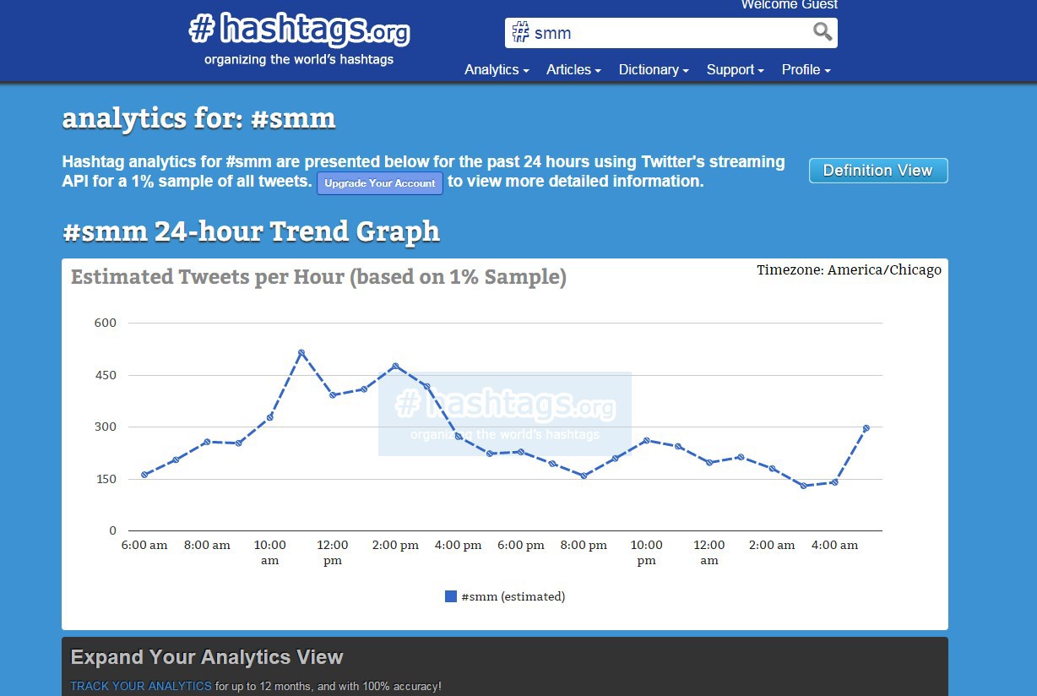This screenshot has height=696, width=1037.
Task: Click the 10:00 pm data point
Action: point(646,440)
